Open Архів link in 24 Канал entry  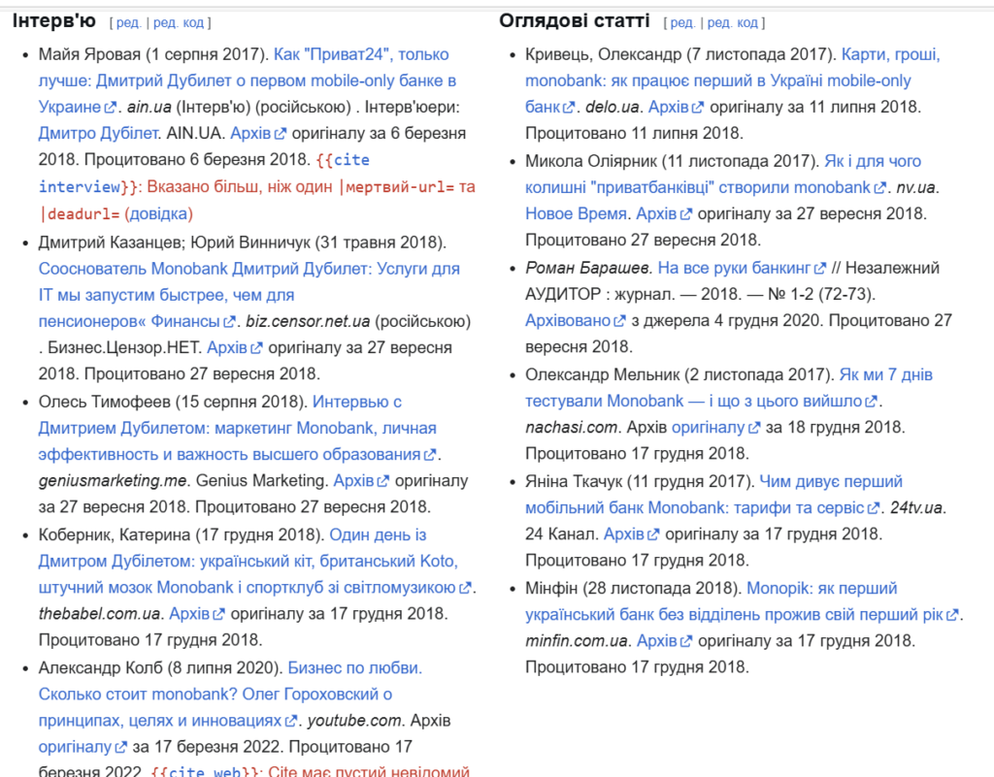click(x=631, y=534)
